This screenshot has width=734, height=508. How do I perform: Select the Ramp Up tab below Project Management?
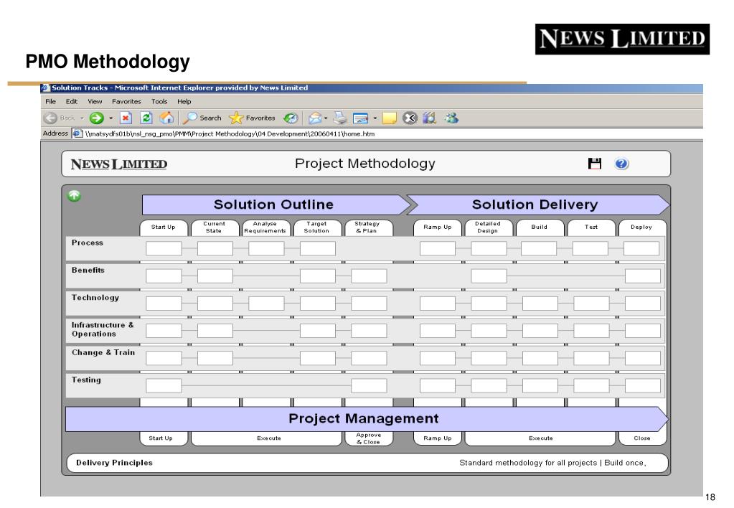[x=437, y=438]
